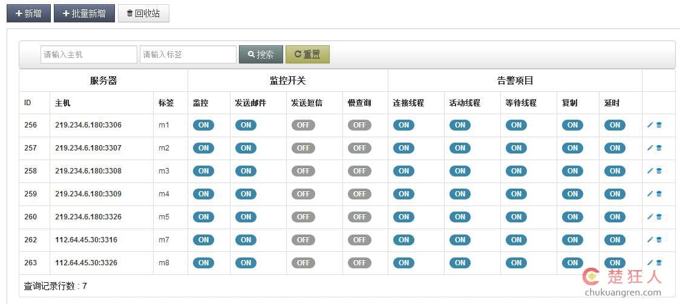This screenshot has width=680, height=304.
Task: Click trash icon for row ID 257
Action: point(659,148)
